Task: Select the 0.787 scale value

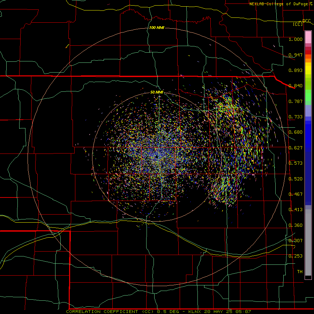Action: 296,101
